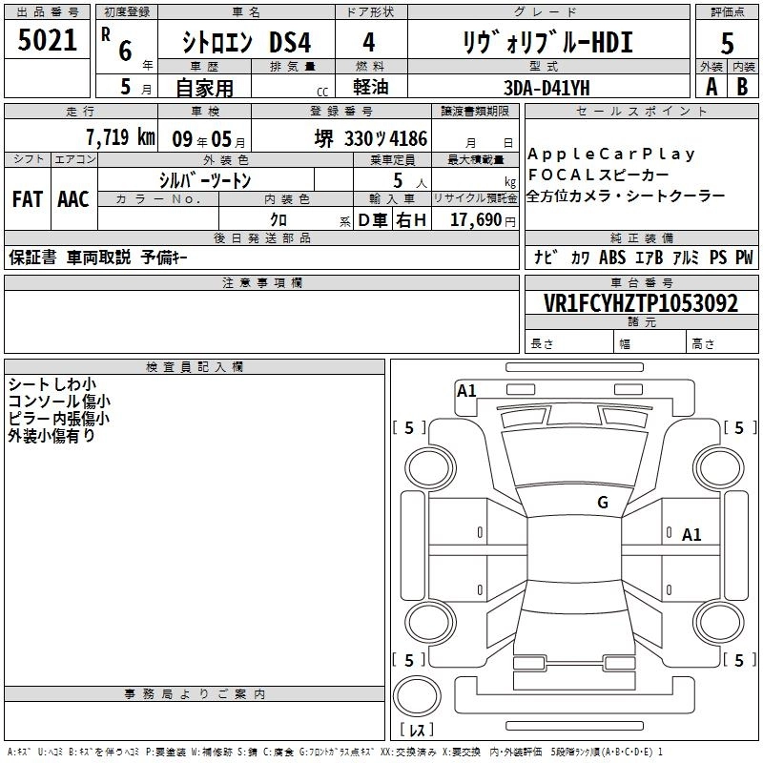
Task: Select exterior grade A
Action: coord(711,87)
